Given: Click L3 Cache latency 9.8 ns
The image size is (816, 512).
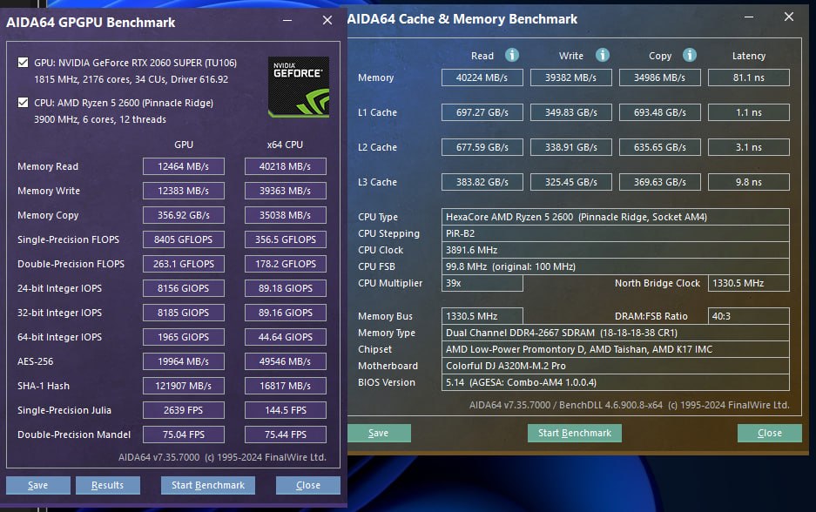Looking at the screenshot, I should (x=749, y=182).
